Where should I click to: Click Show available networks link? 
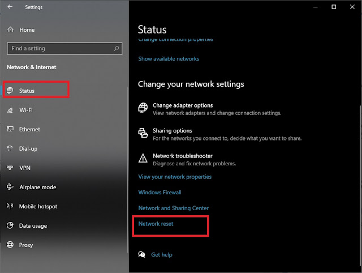pyautogui.click(x=169, y=59)
